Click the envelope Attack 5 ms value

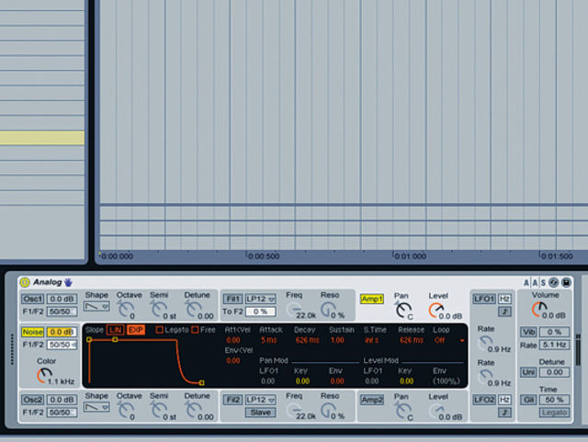268,340
